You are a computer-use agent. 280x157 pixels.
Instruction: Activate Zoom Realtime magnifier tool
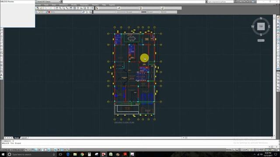coord(60,8)
